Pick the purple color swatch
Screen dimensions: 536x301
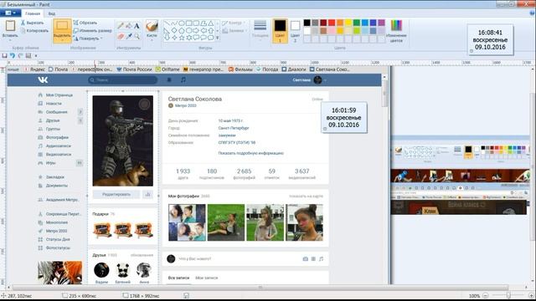tap(382, 23)
